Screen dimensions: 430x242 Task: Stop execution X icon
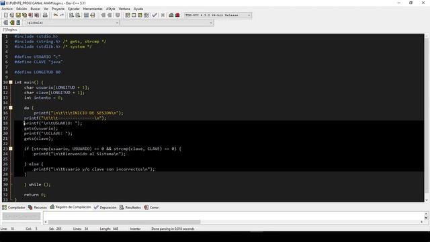(x=163, y=15)
